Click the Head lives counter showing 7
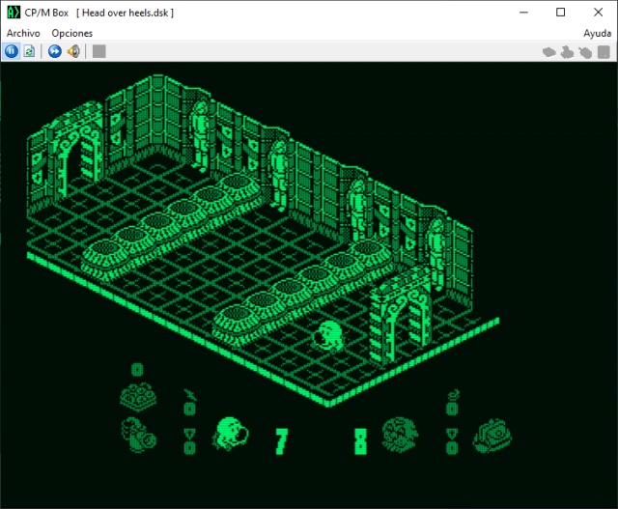The height and width of the screenshot is (509, 618). coord(281,441)
